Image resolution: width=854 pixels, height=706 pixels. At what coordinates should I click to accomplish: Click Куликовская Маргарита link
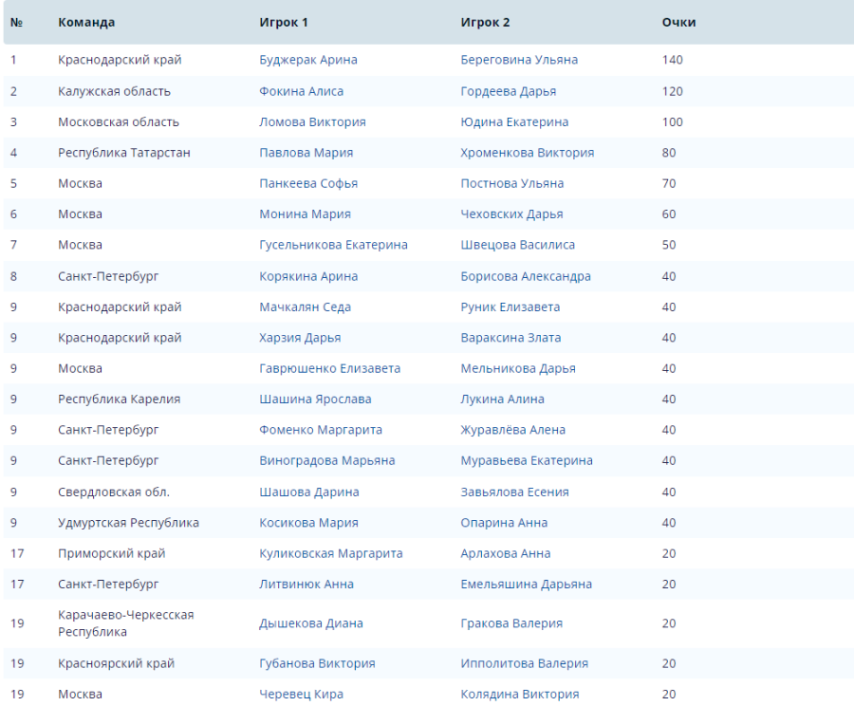click(330, 553)
